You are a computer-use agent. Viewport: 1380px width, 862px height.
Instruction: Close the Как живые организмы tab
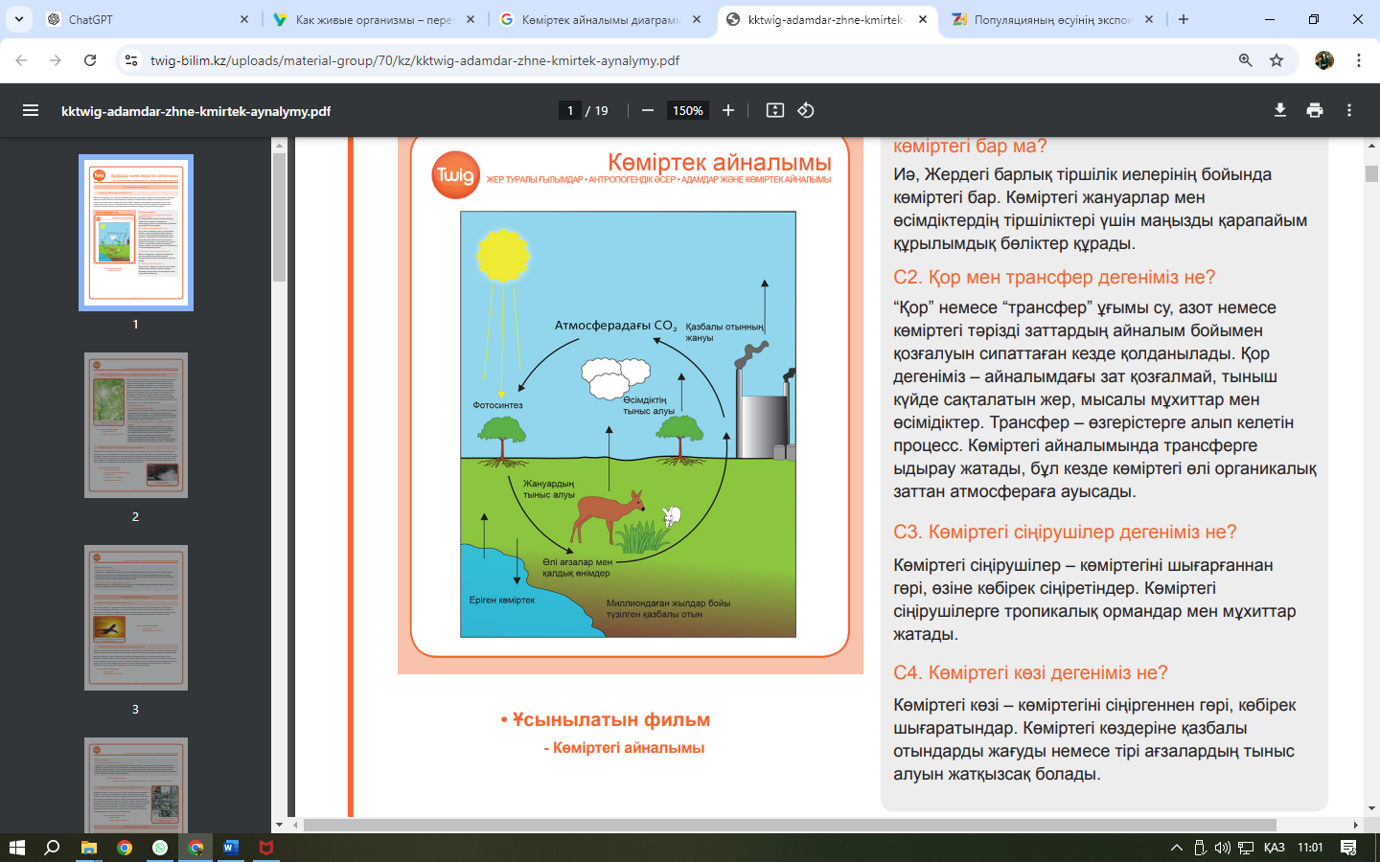(x=471, y=19)
